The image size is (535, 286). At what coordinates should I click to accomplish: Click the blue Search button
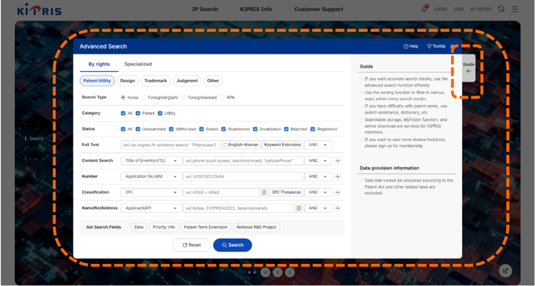[232, 245]
